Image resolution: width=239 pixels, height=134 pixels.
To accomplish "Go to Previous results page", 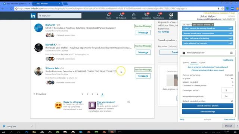I will click(40, 94).
